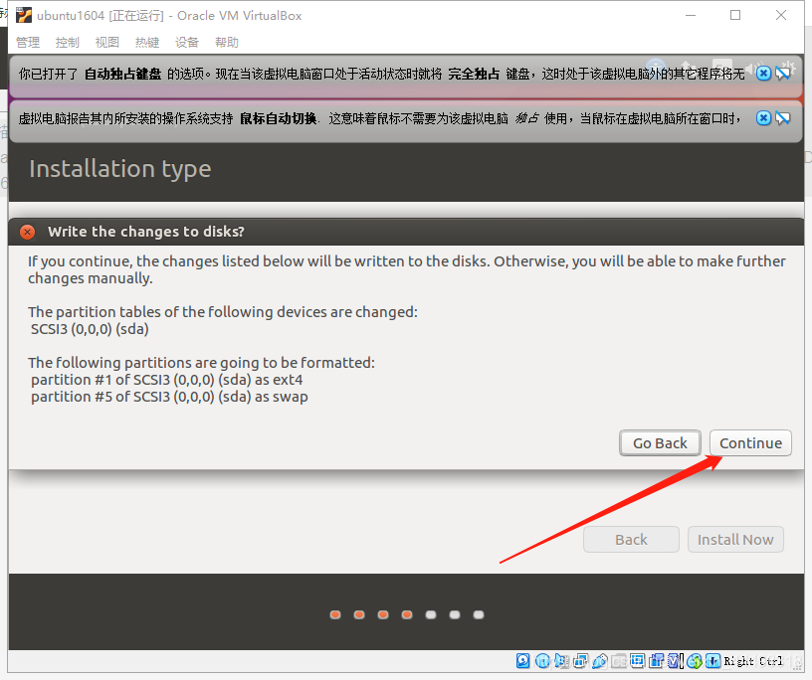Click the line 'partition #1 ... as ext4'
This screenshot has height=680, width=812.
167,380
